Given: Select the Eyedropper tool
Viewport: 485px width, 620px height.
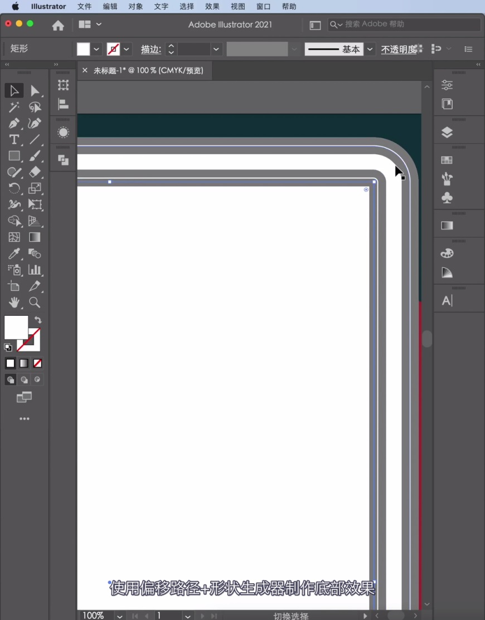Looking at the screenshot, I should click(x=14, y=253).
